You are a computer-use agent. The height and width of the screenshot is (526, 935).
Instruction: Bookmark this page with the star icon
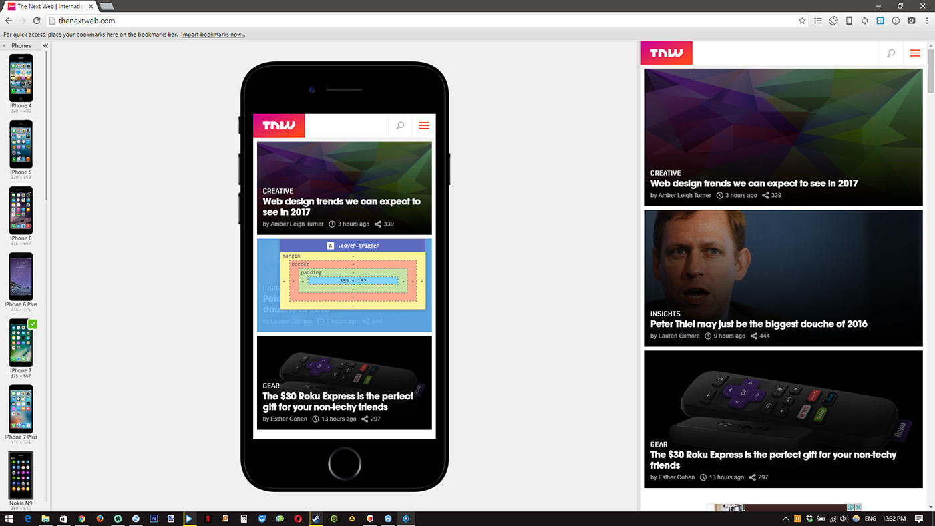(x=802, y=21)
